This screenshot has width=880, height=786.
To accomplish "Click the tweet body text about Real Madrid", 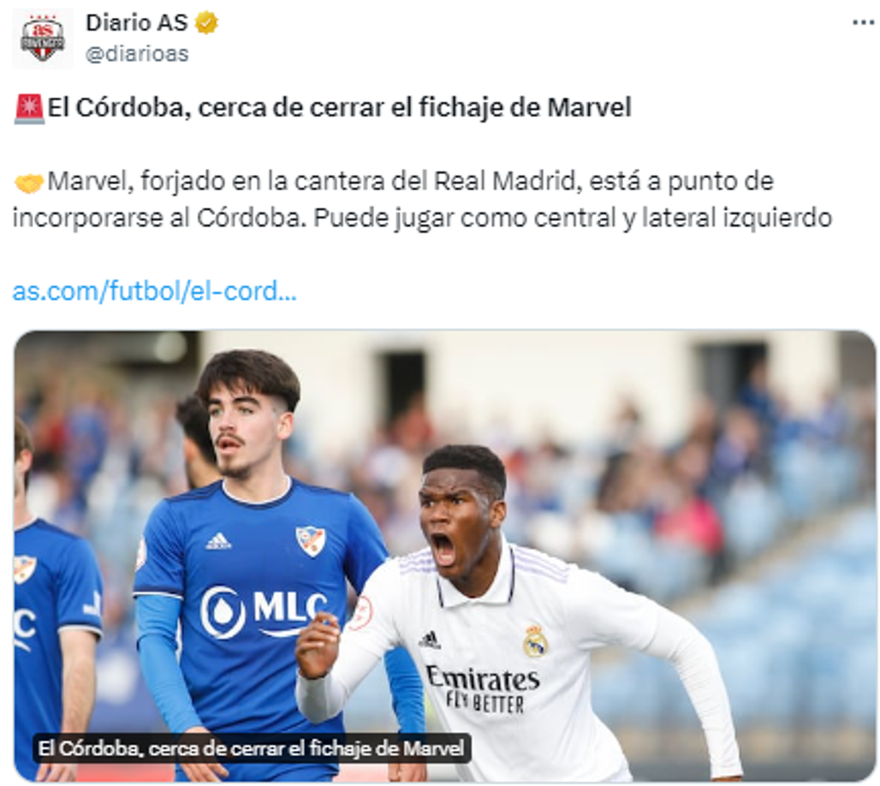I will pos(422,199).
